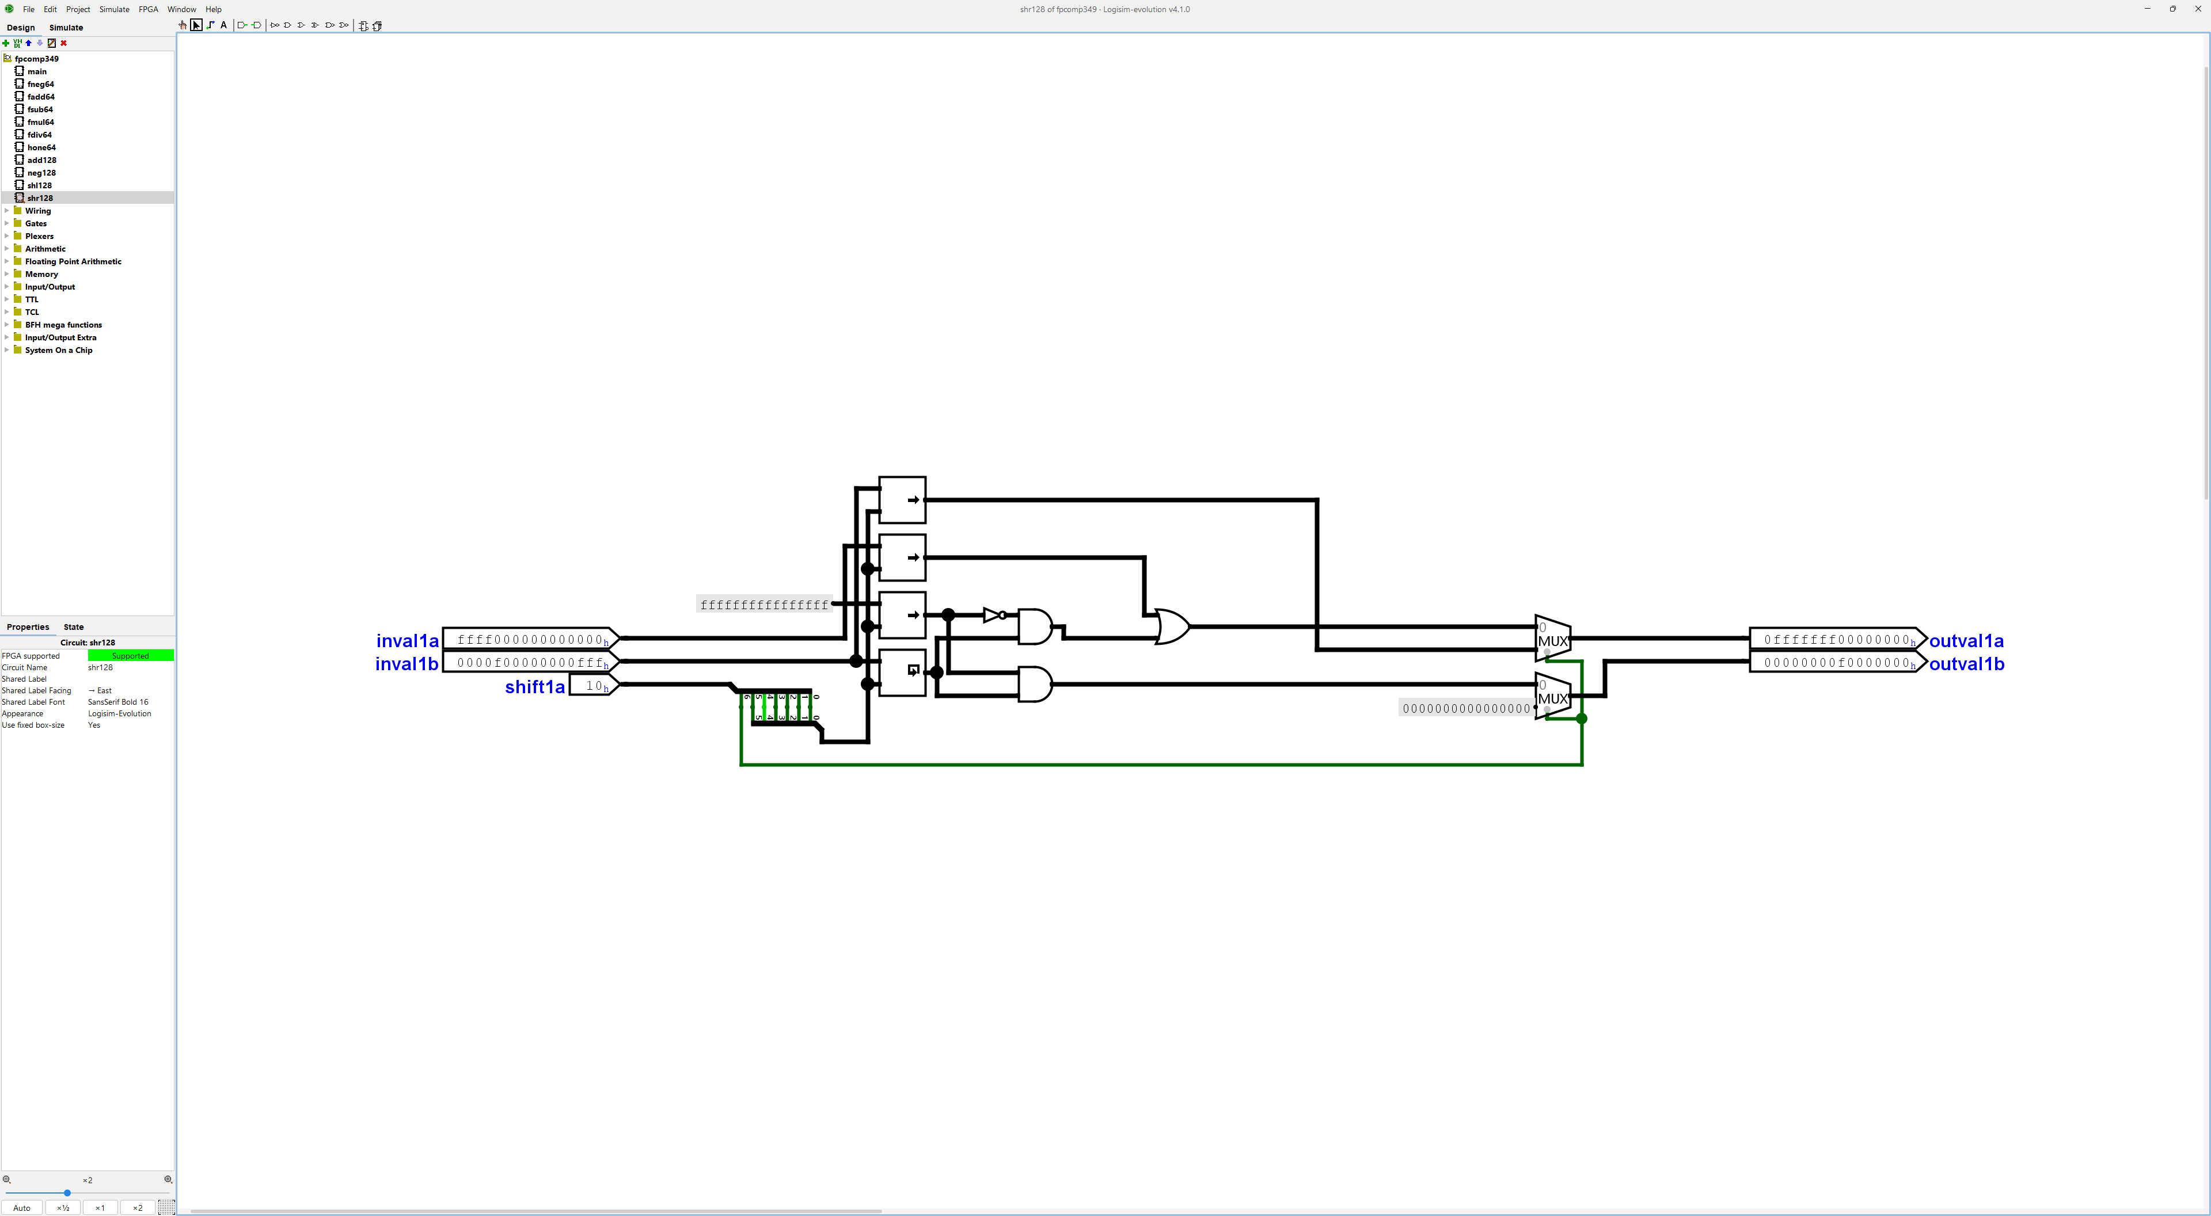Choose the NAND gate toolbar icon
This screenshot has width=2211, height=1216.
329,26
